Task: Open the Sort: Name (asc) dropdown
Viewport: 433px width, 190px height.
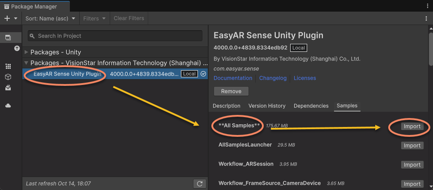Action: [50, 18]
